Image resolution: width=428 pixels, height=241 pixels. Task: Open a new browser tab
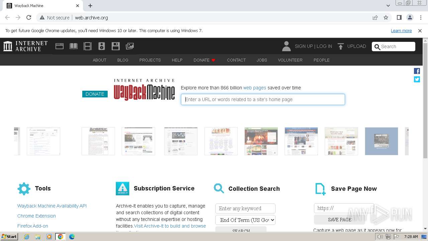pyautogui.click(x=90, y=6)
